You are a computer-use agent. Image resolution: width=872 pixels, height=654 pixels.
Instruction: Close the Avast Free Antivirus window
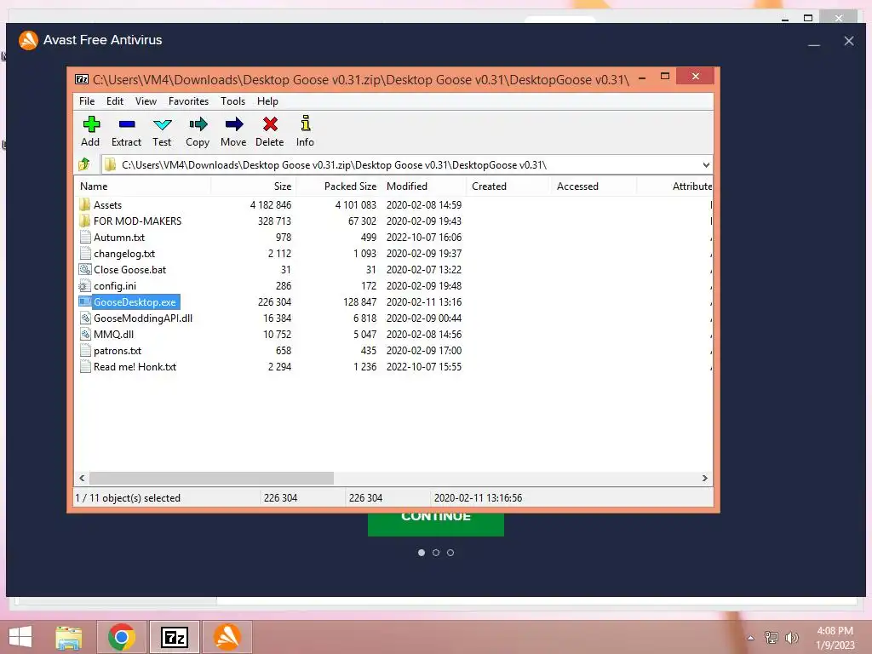pos(849,41)
